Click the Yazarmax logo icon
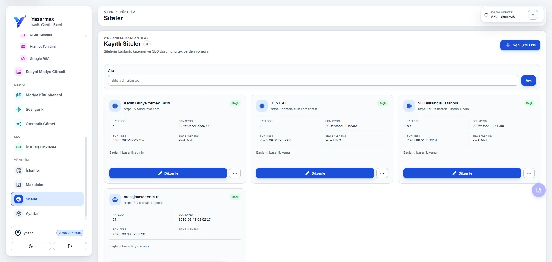The height and width of the screenshot is (262, 552). point(20,22)
